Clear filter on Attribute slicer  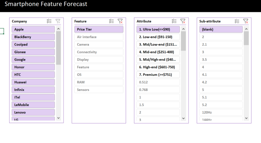(x=183, y=21)
